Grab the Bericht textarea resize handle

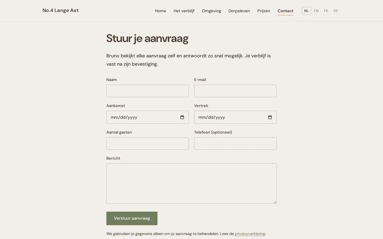coord(275,202)
